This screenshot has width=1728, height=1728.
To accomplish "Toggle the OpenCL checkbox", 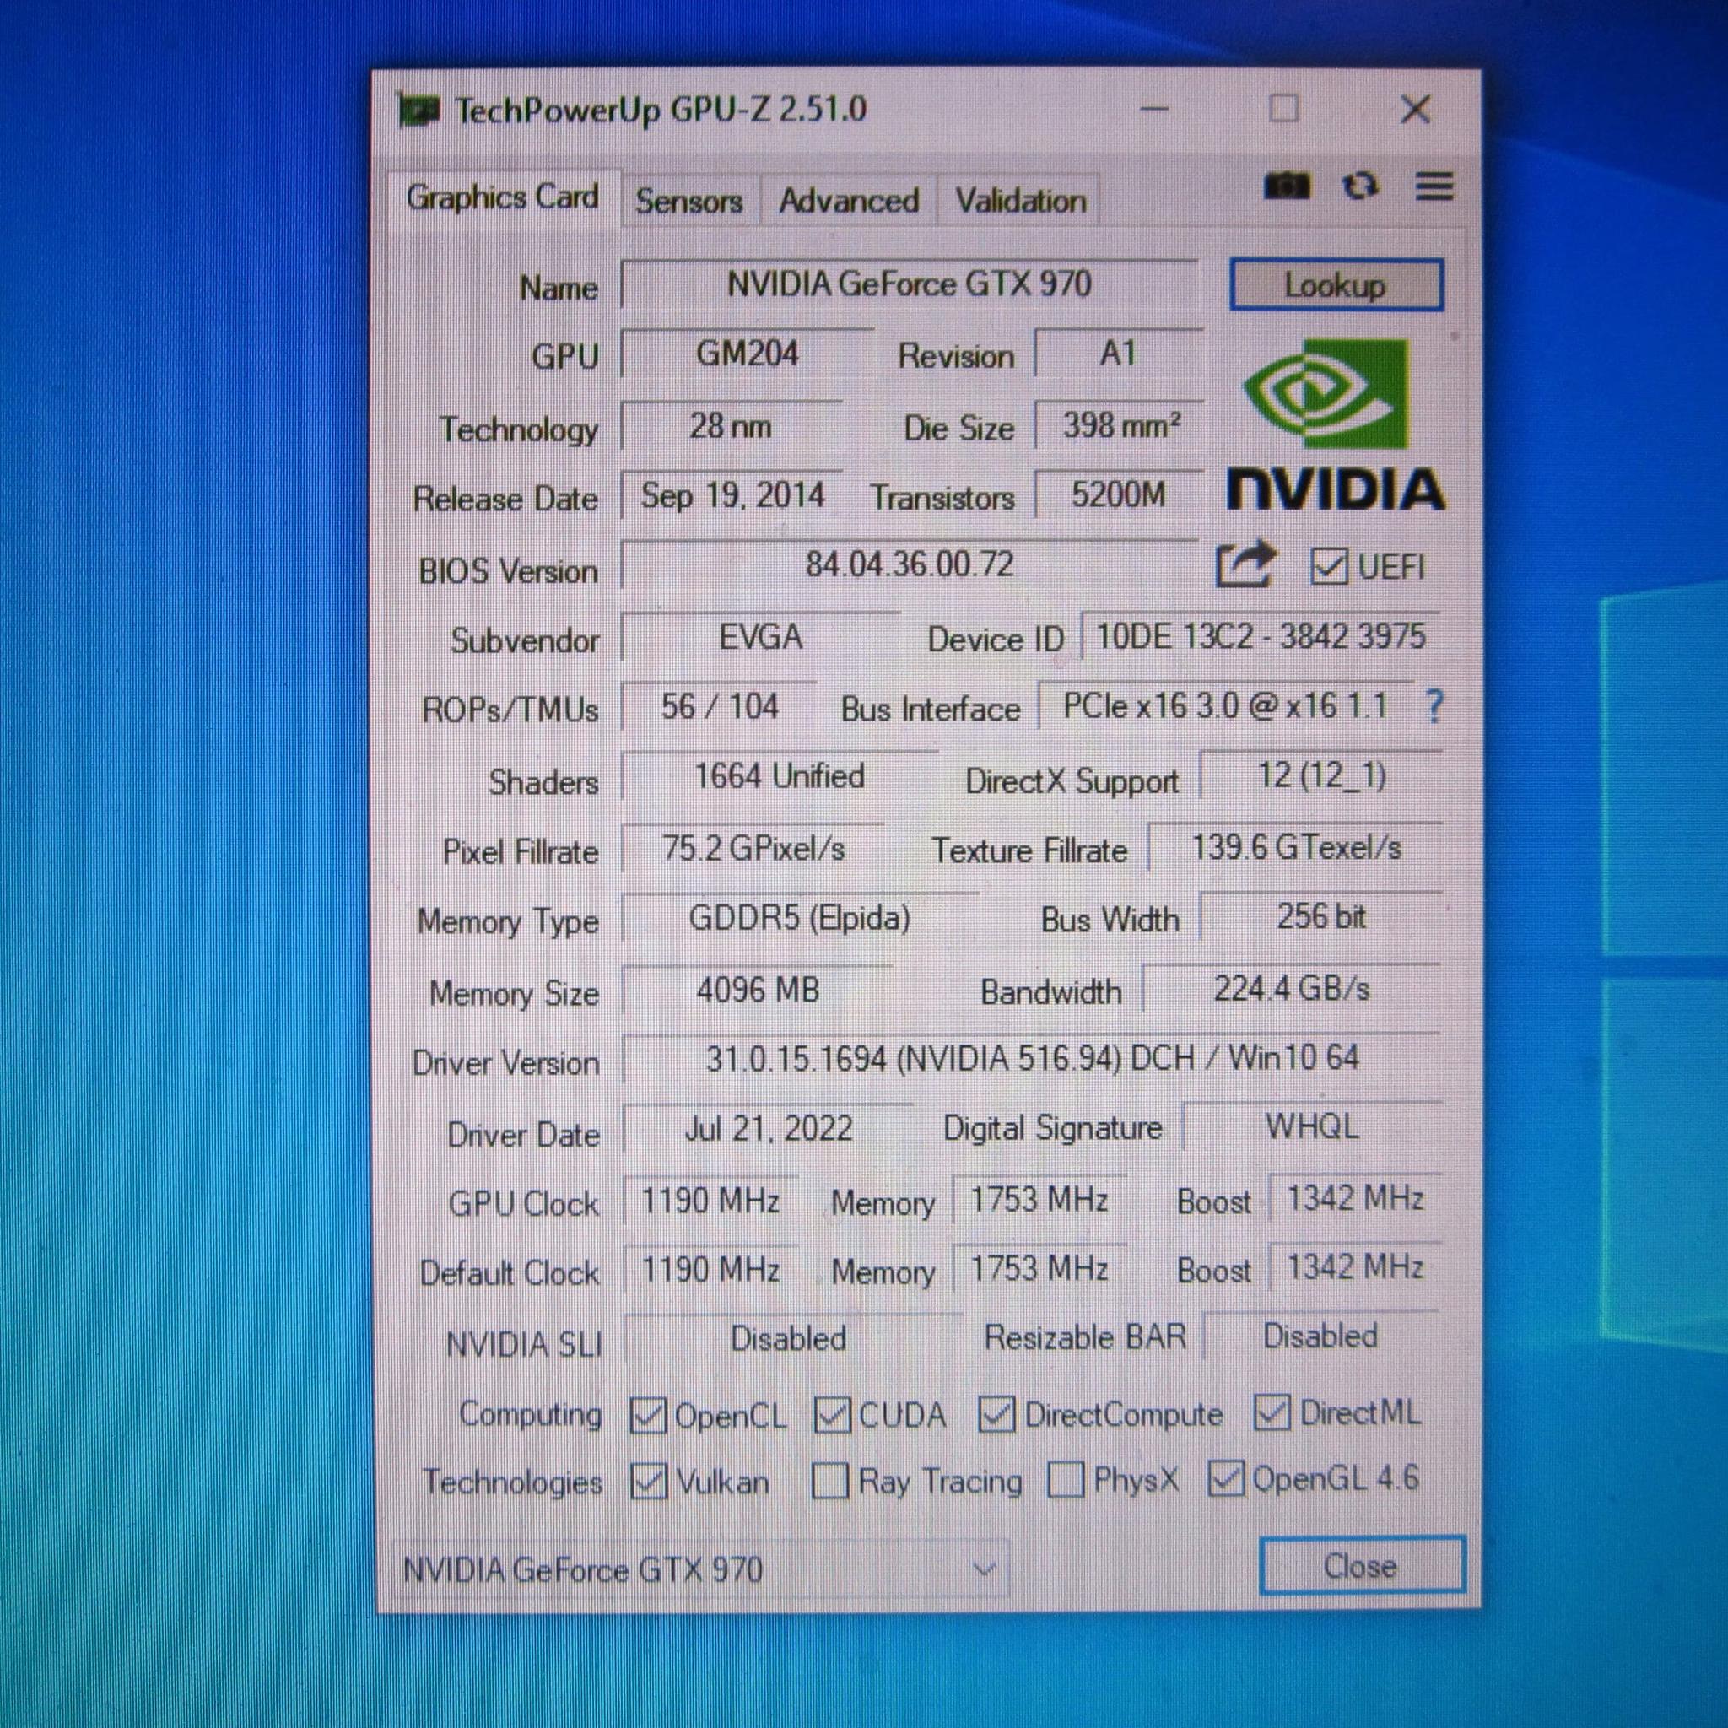I will pyautogui.click(x=647, y=1415).
